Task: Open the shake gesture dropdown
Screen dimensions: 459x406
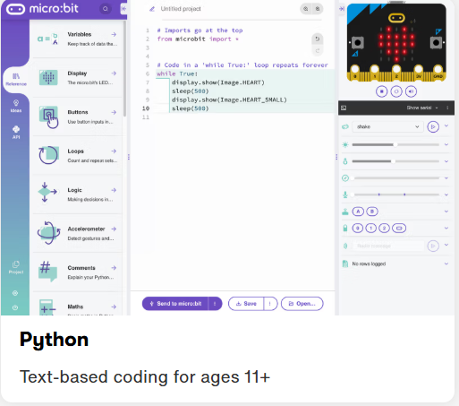Action: click(387, 126)
